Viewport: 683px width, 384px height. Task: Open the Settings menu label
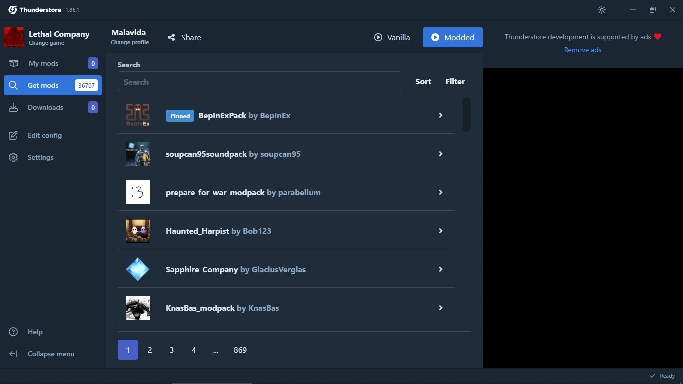(41, 157)
